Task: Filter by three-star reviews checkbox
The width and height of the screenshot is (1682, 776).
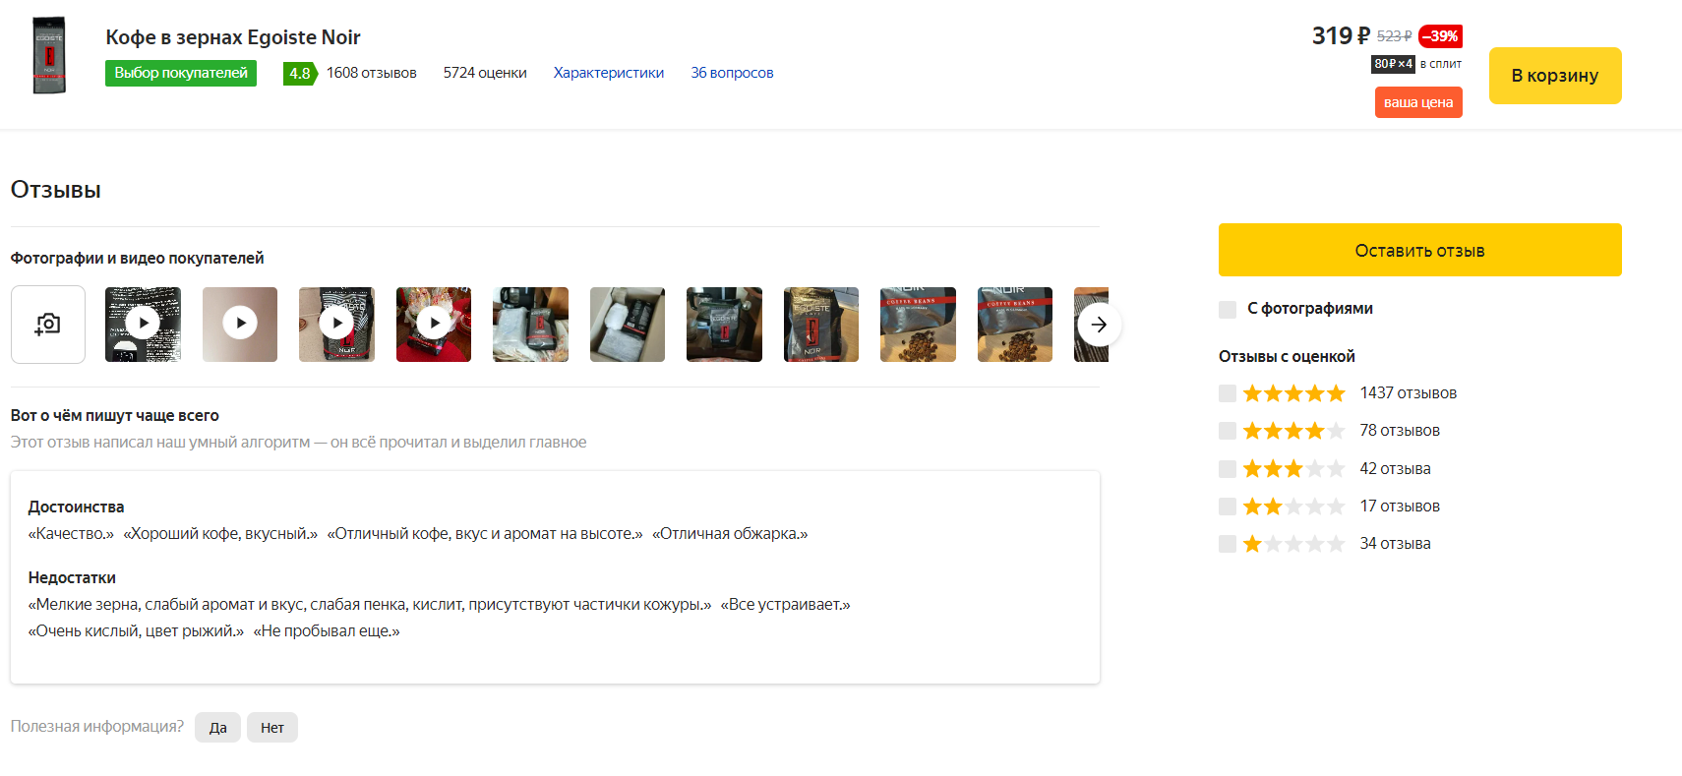Action: [x=1228, y=469]
